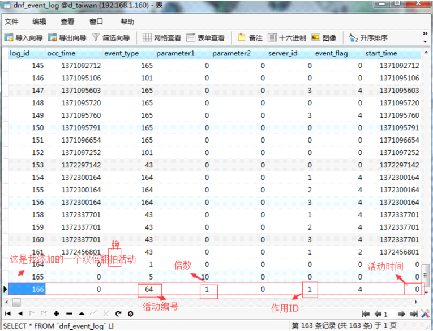Open the 帮助 menu

click(127, 22)
